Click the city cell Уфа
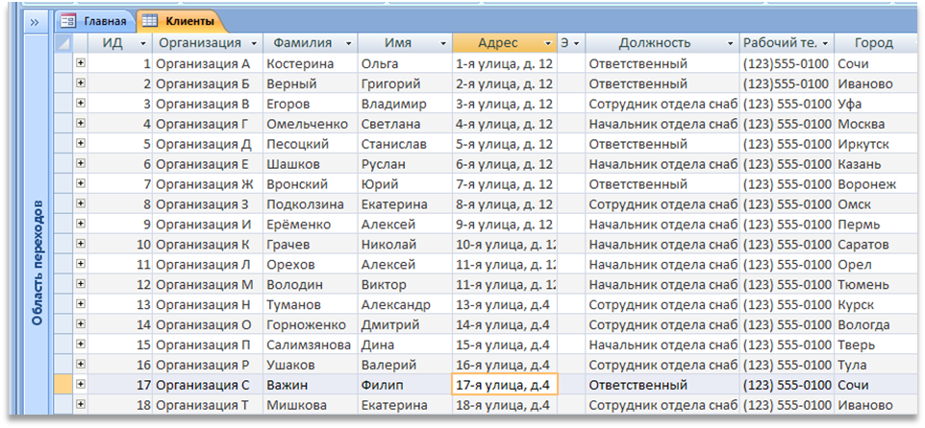Viewport: 925px width, 428px height. [x=874, y=104]
